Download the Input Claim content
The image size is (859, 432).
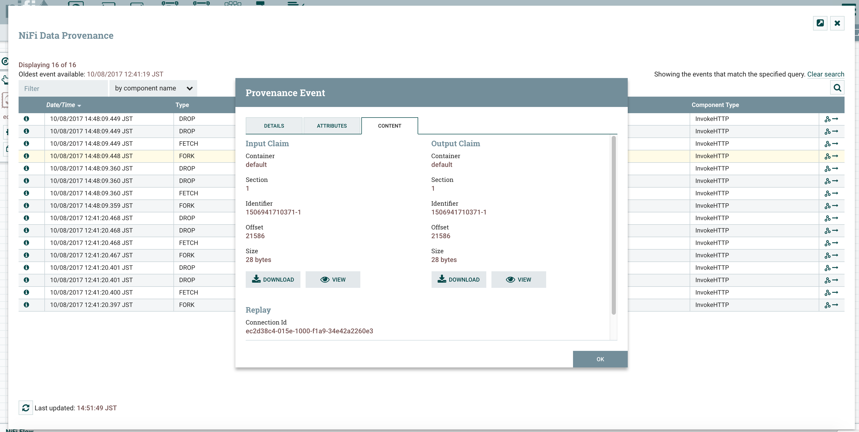point(273,280)
